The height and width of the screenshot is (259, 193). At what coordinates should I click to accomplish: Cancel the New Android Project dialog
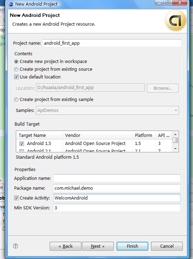pyautogui.click(x=167, y=246)
